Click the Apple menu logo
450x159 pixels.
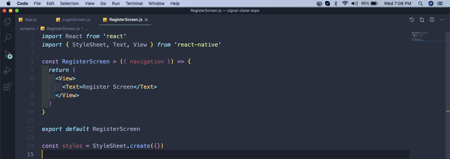click(x=9, y=3)
